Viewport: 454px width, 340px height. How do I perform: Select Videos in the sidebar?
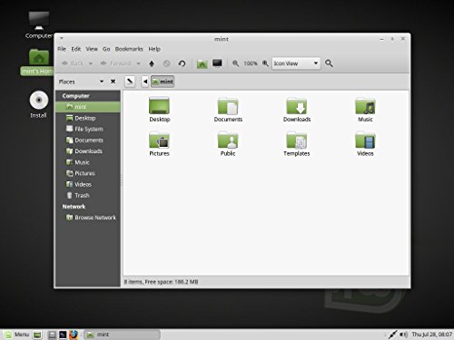[x=88, y=184]
